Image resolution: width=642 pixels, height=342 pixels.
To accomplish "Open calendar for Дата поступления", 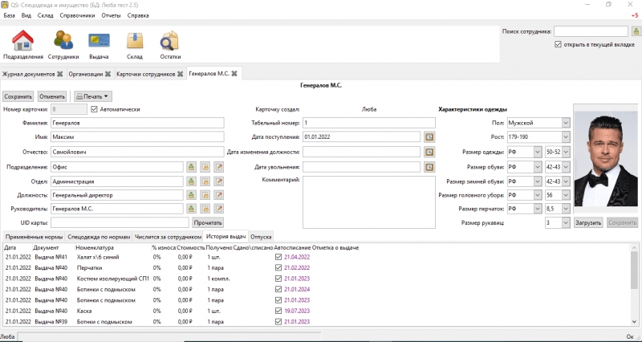I will click(x=429, y=137).
